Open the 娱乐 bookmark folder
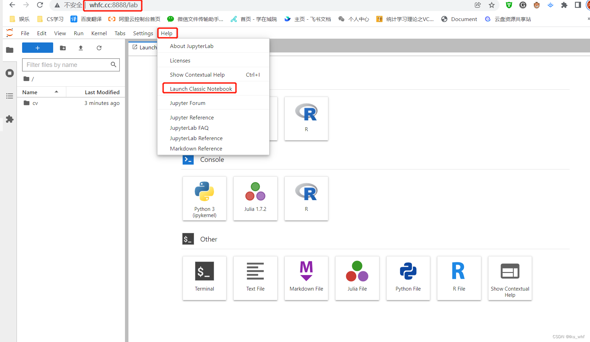Viewport: 590px width, 342px height. [20, 19]
